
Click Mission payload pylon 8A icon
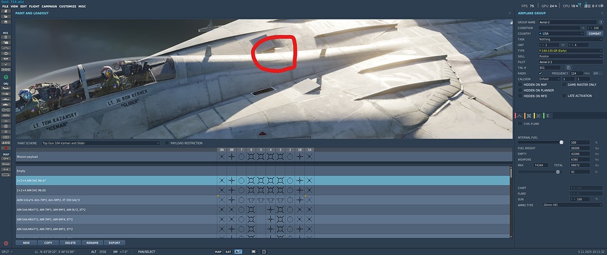point(222,157)
